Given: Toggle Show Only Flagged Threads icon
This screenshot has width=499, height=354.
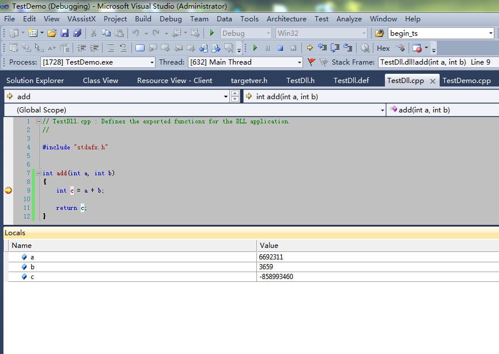Looking at the screenshot, I should 324,62.
